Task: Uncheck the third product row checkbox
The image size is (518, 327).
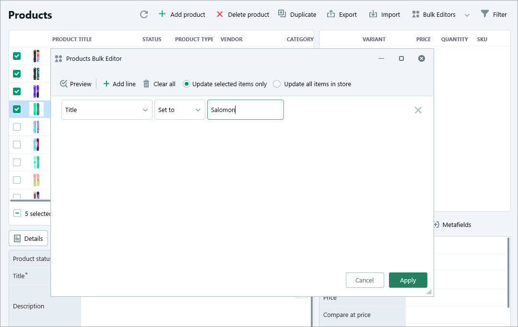Action: coord(17,91)
